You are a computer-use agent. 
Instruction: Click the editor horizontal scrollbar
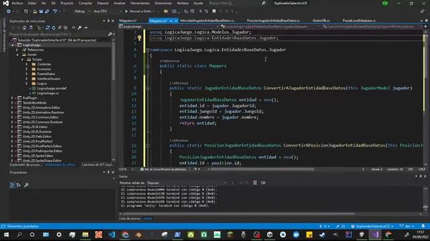pos(262,169)
